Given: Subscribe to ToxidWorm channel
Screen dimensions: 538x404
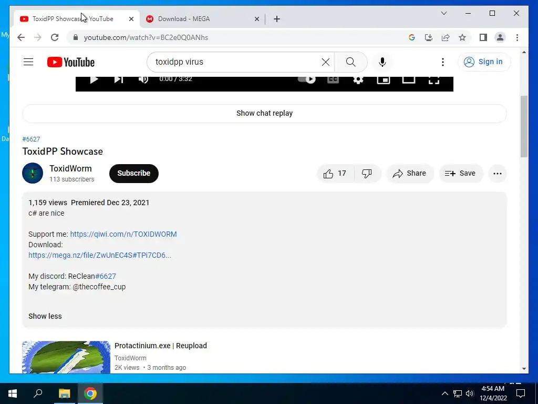Looking at the screenshot, I should coord(134,174).
